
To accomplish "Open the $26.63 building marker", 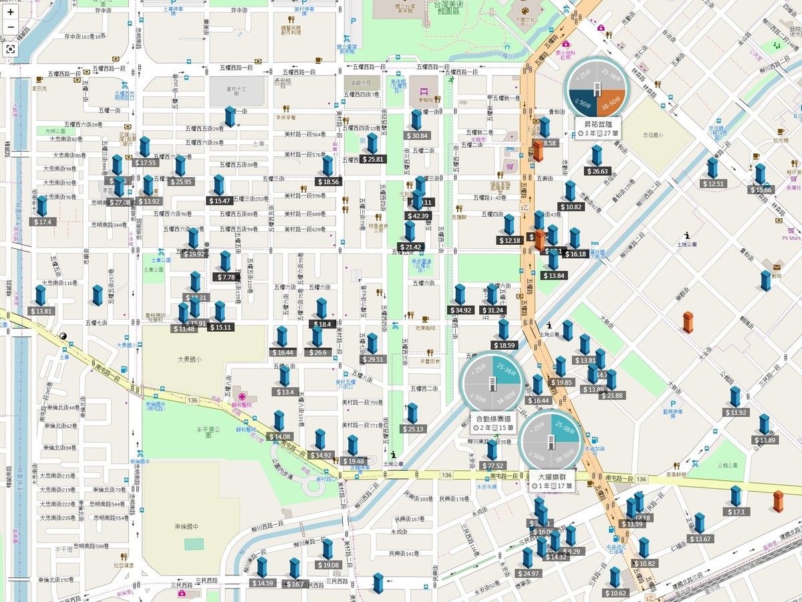I will click(597, 155).
